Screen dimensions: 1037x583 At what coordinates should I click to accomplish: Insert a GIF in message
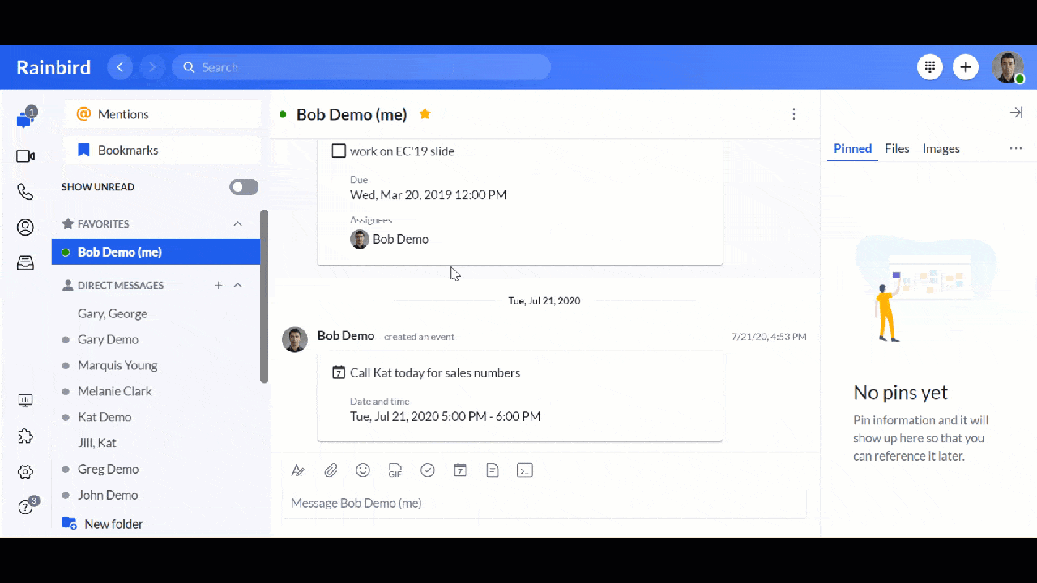click(x=395, y=470)
